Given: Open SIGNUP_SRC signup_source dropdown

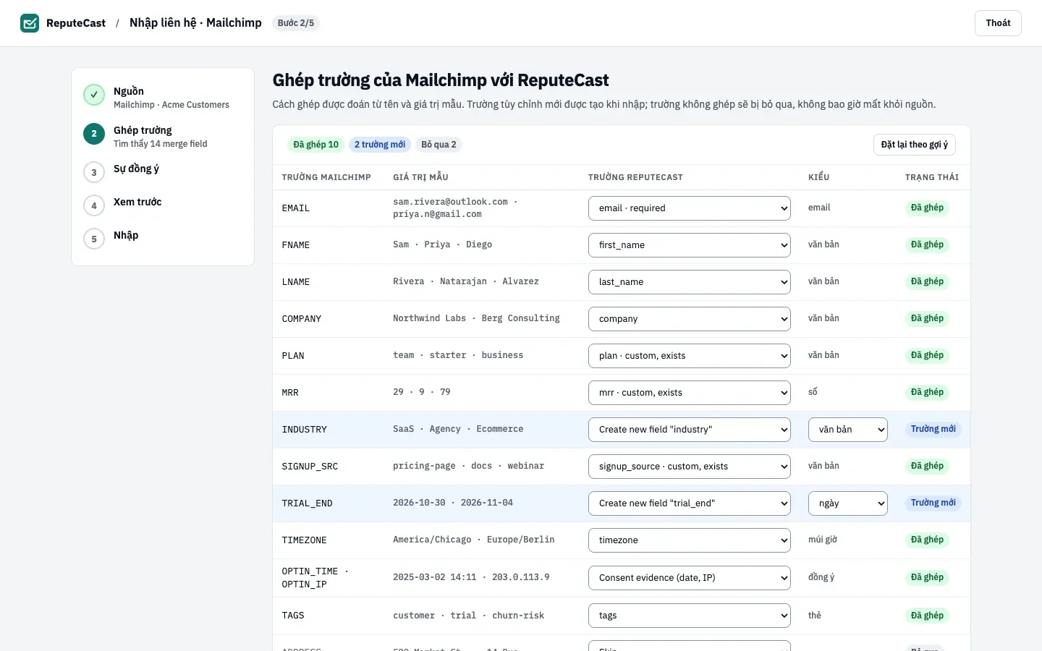Looking at the screenshot, I should tap(690, 467).
